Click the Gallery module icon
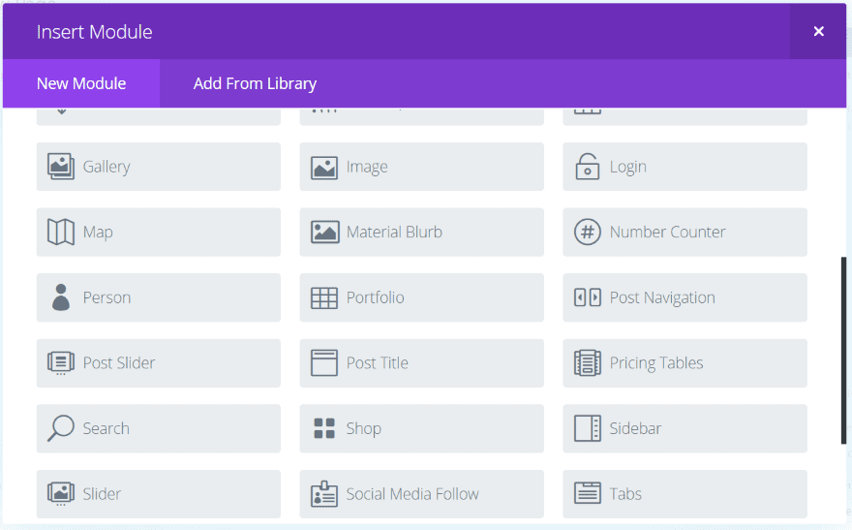This screenshot has width=852, height=530. (61, 167)
